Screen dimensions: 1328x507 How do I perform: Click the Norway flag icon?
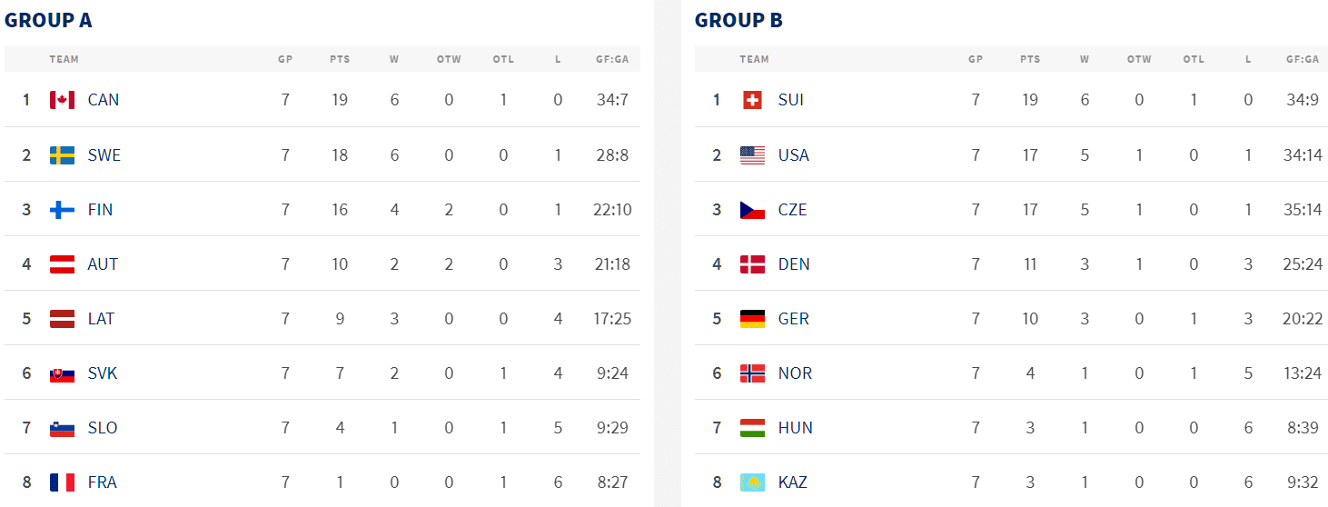coord(752,373)
